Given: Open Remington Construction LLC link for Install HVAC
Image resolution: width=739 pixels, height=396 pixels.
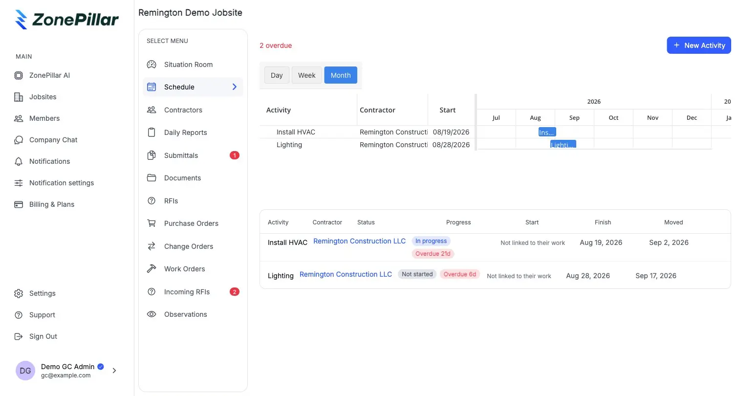Looking at the screenshot, I should 359,241.
